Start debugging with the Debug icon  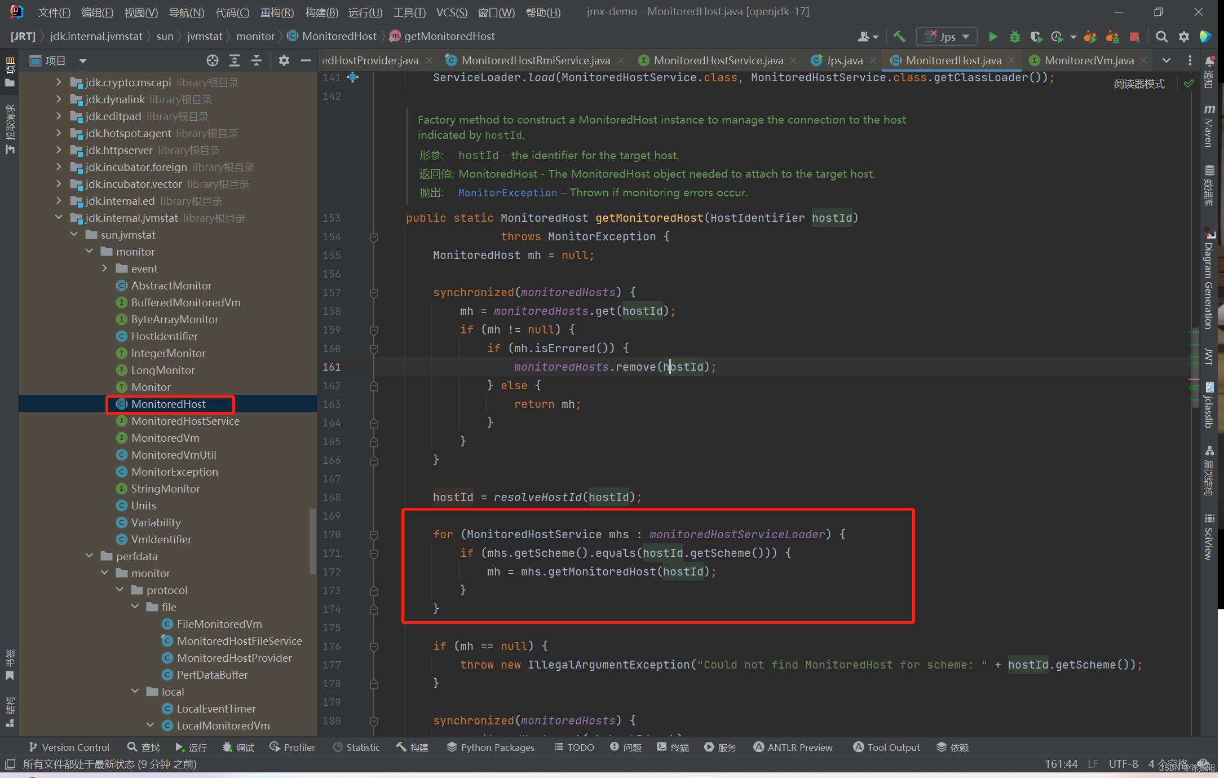tap(1014, 36)
